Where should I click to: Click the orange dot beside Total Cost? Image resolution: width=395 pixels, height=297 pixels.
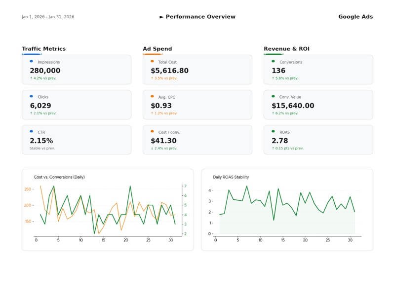[152, 62]
